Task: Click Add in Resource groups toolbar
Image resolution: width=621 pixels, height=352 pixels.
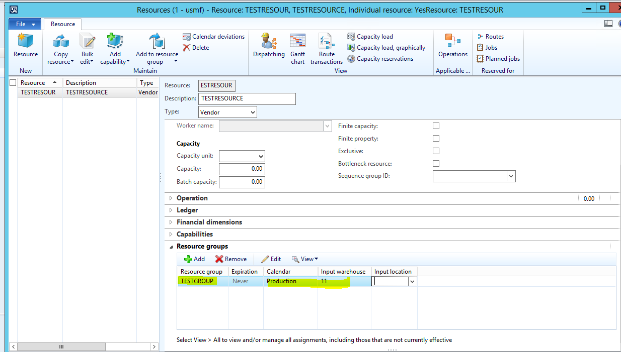Action: (194, 259)
